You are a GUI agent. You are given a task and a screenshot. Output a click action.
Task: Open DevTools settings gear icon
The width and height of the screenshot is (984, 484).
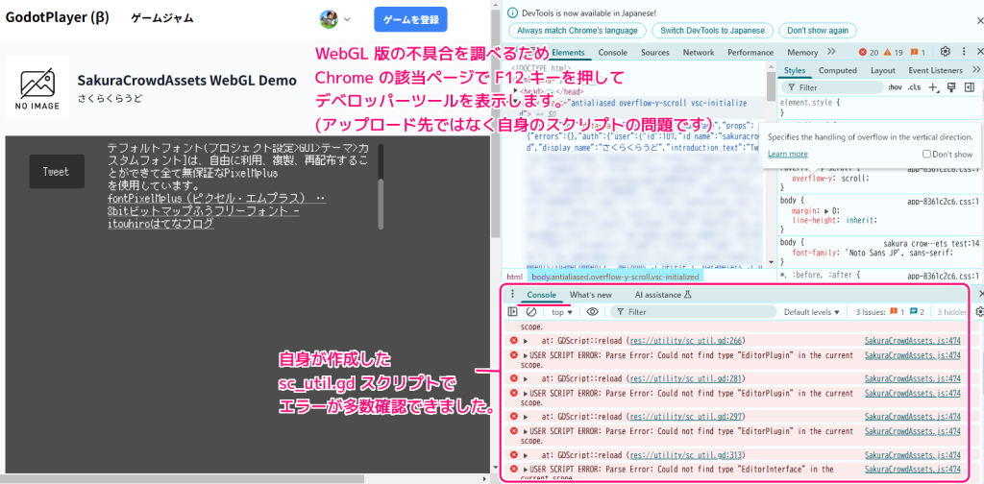[946, 52]
